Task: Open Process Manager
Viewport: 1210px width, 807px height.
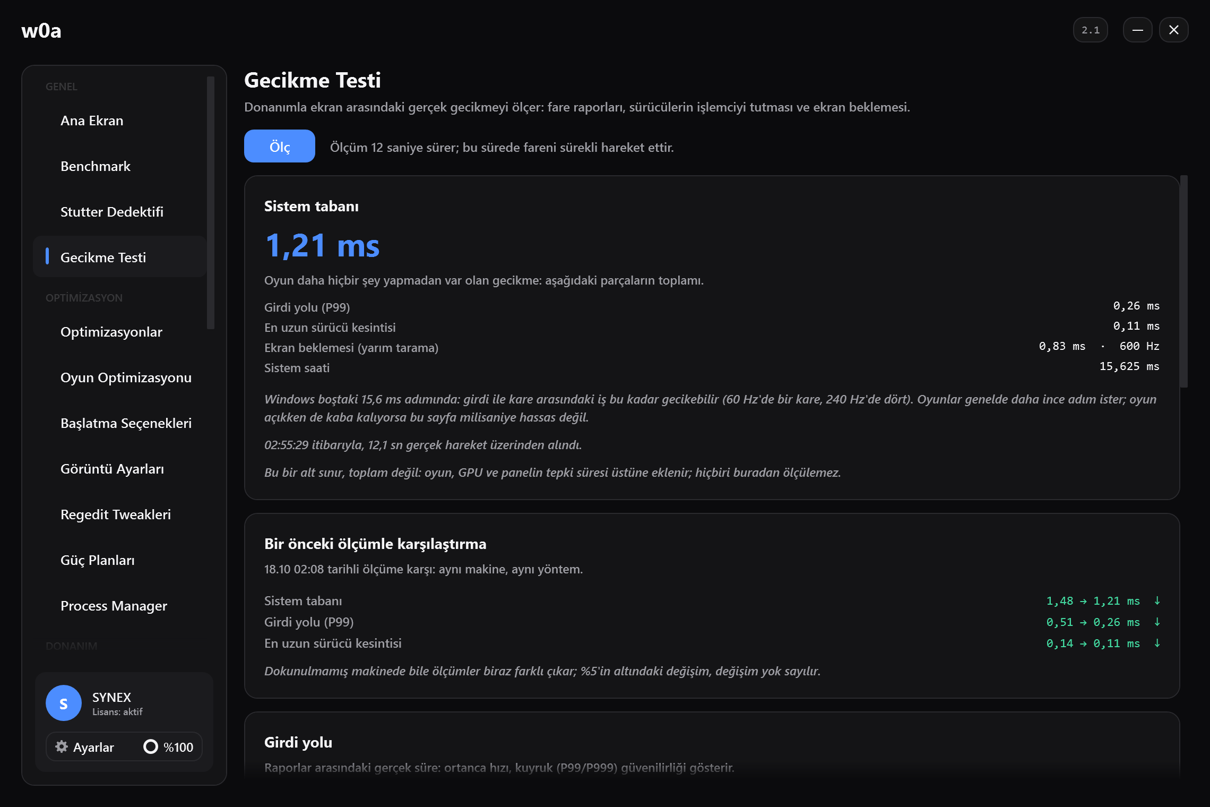Action: pos(119,606)
